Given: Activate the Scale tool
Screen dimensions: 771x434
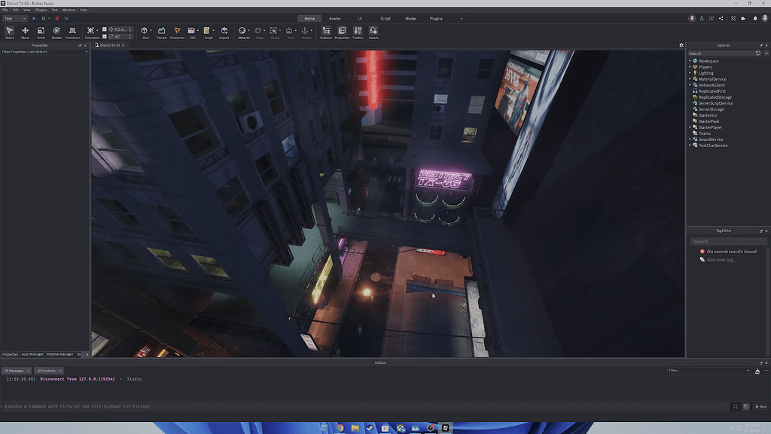Looking at the screenshot, I should pos(41,32).
